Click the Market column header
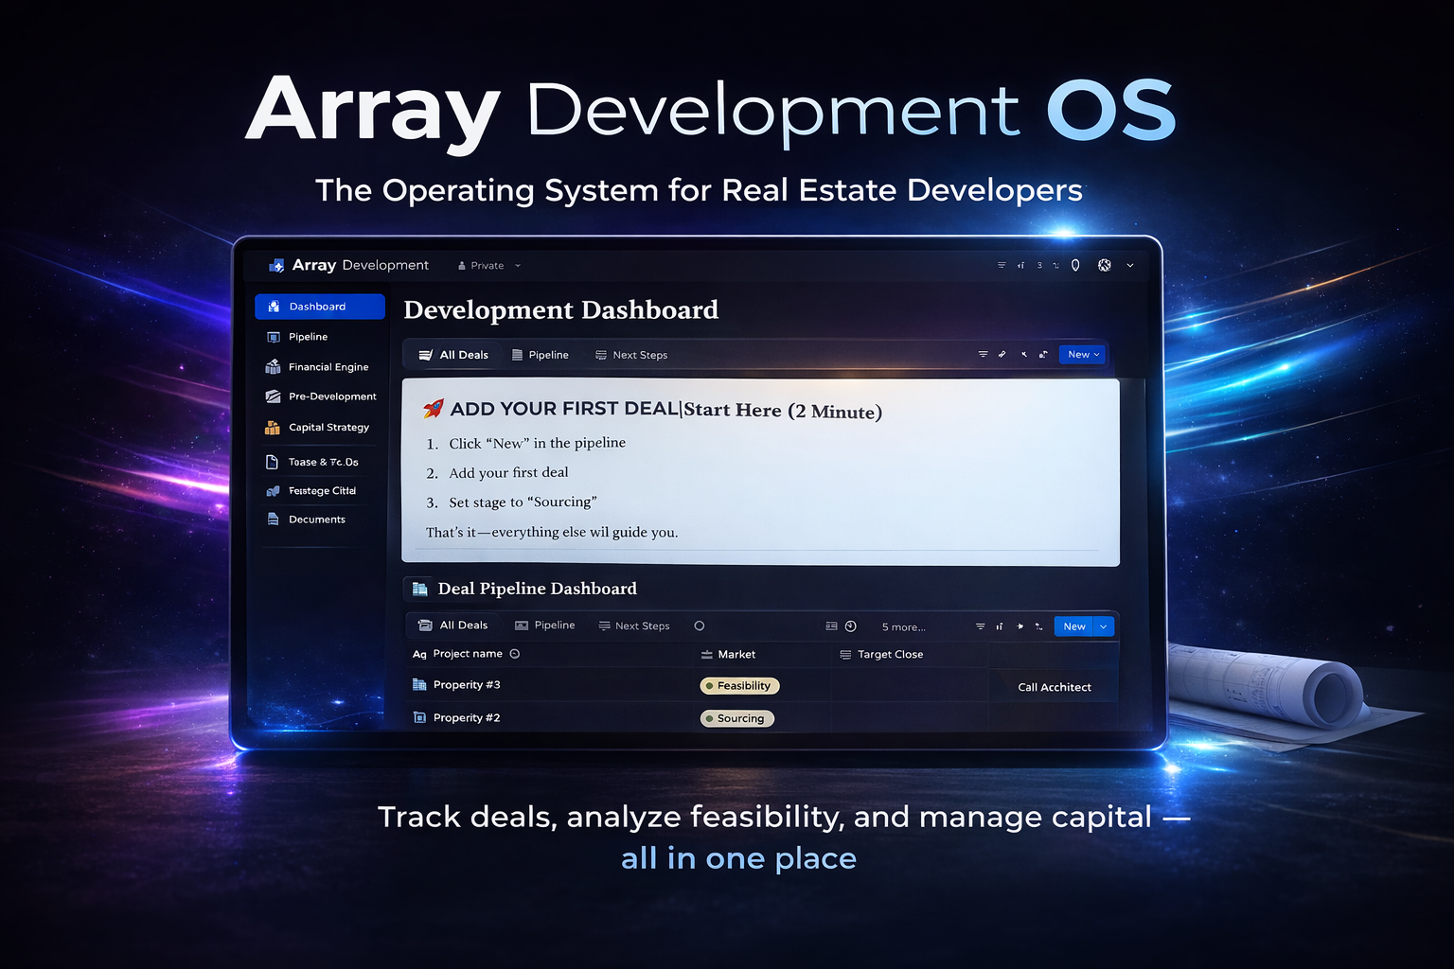 728,655
